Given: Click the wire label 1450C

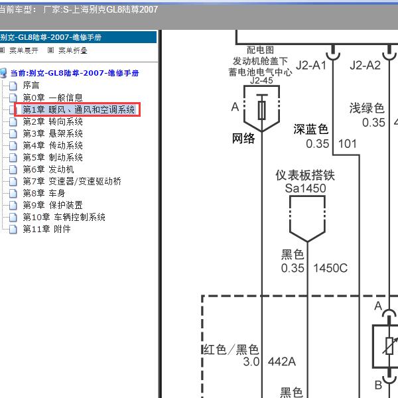Looking at the screenshot, I should click(330, 268).
